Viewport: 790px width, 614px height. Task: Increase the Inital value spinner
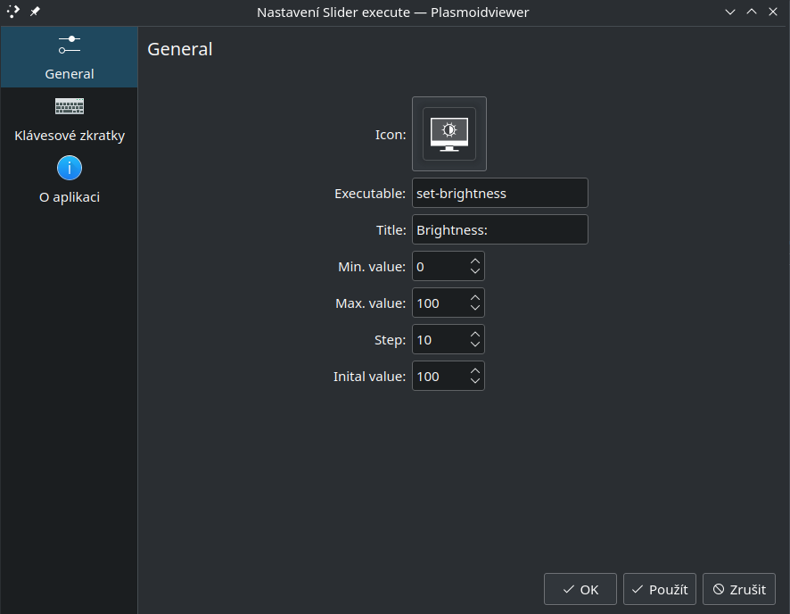[474, 371]
